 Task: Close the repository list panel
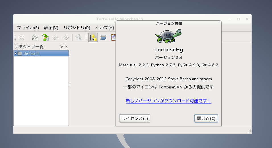[x=67, y=47]
